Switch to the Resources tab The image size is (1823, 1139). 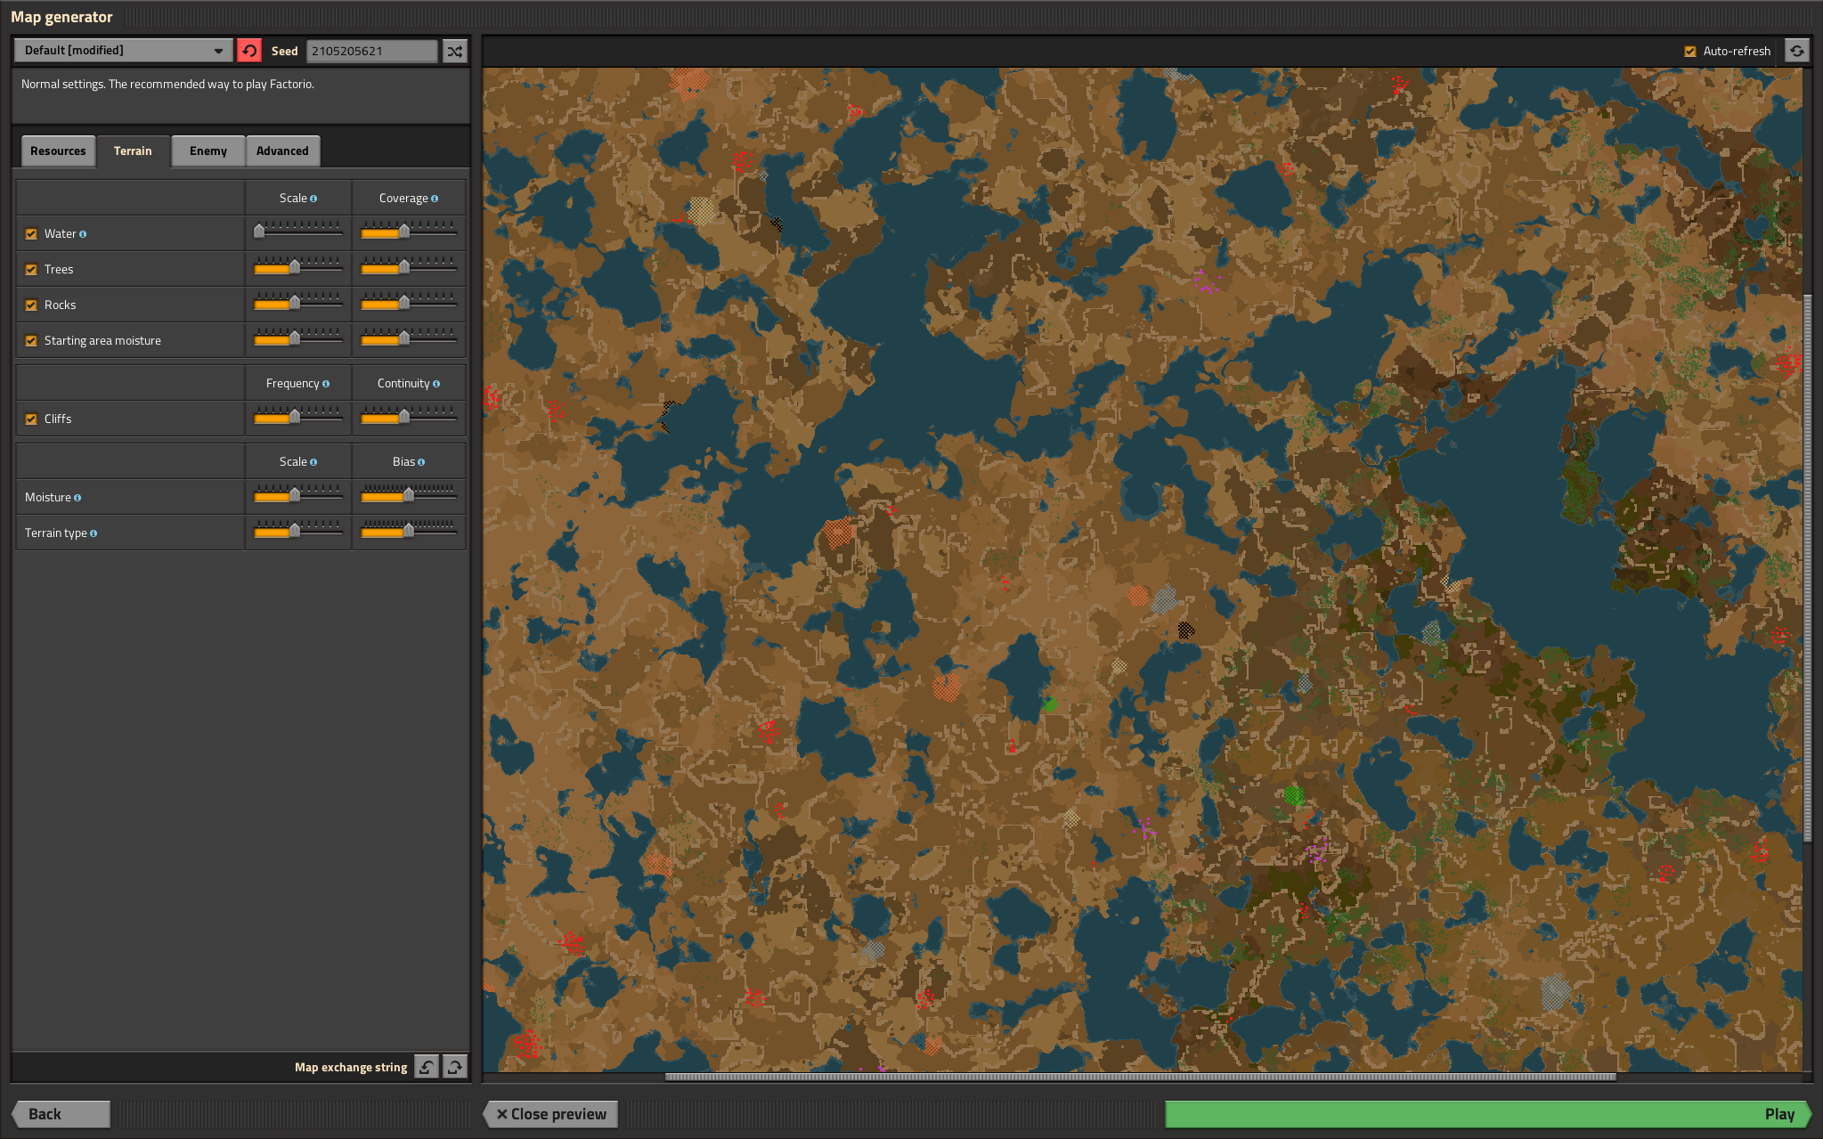tap(58, 151)
